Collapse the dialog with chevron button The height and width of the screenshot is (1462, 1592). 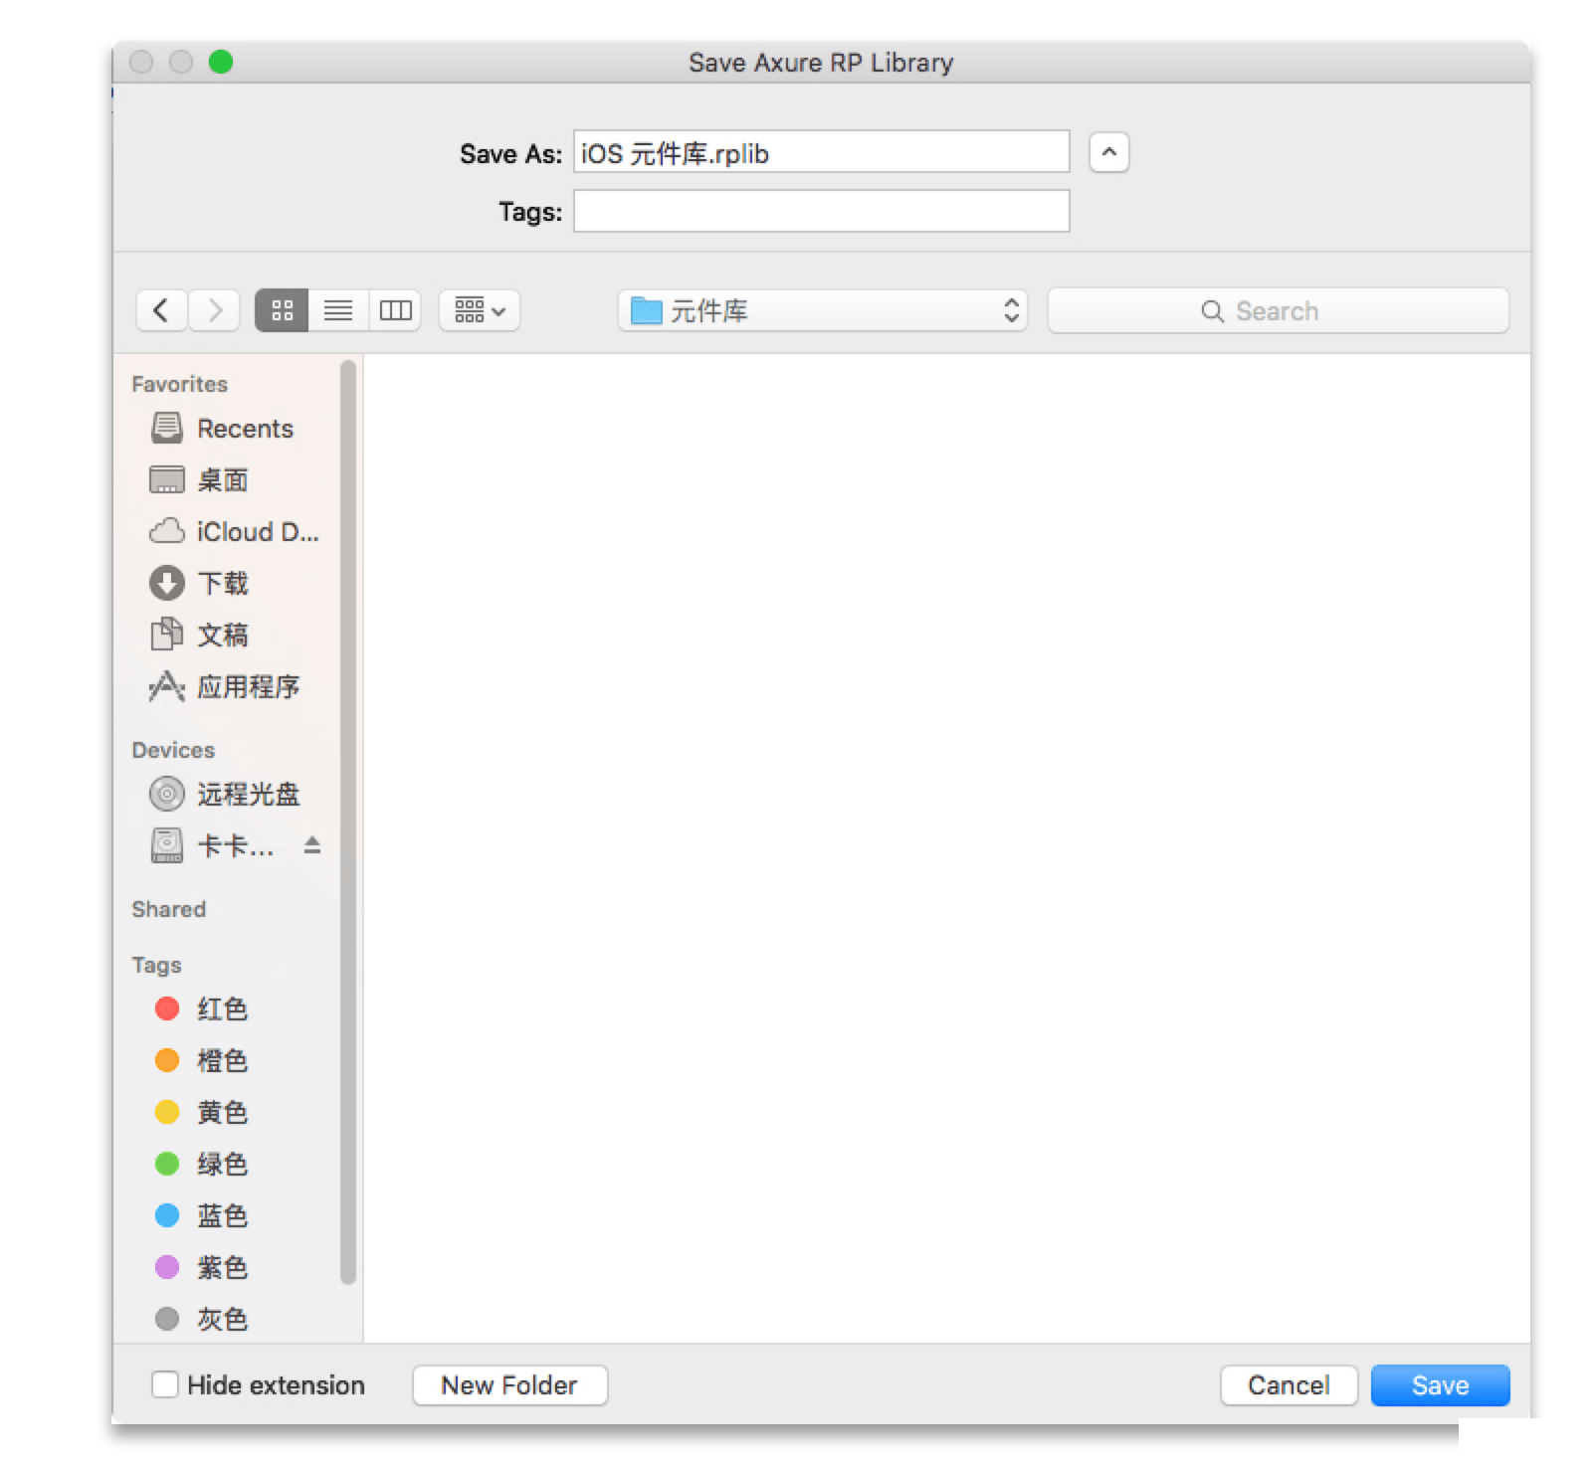(1108, 153)
